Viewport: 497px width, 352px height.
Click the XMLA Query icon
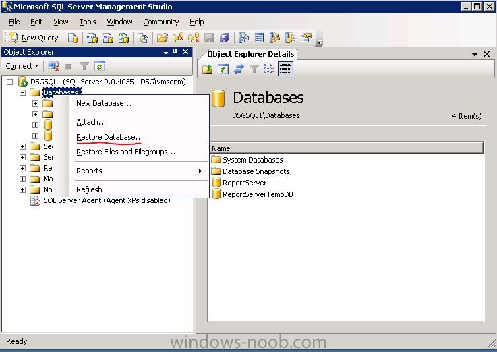[x=123, y=38]
